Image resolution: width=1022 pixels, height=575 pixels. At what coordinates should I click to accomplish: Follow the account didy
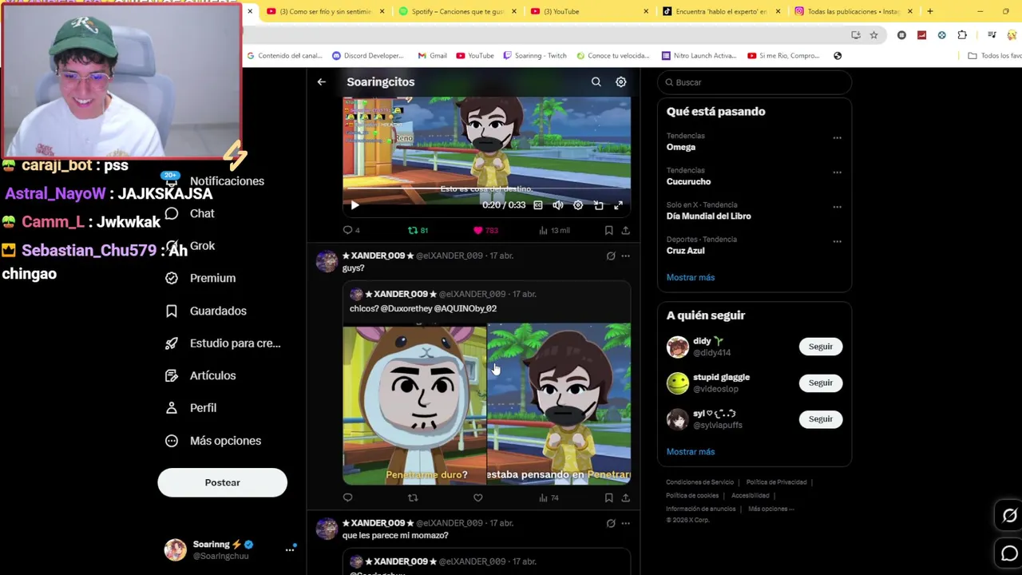tap(820, 347)
